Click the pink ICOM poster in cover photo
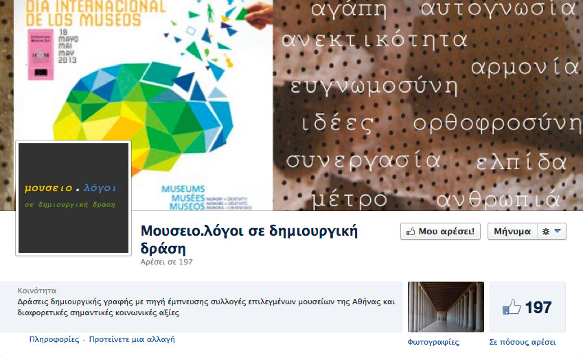 41,55
